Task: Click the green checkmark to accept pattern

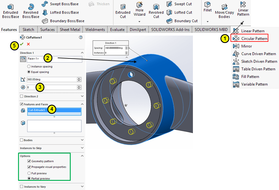Action: pos(22,44)
